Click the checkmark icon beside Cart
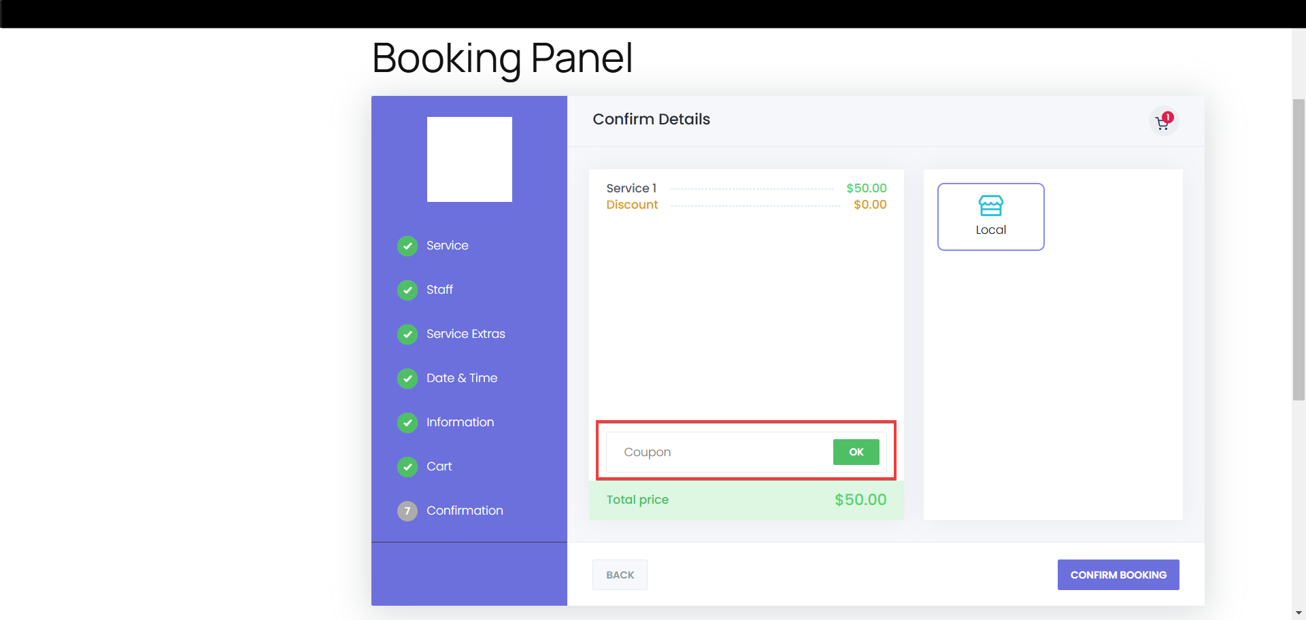The image size is (1306, 620). (x=407, y=467)
